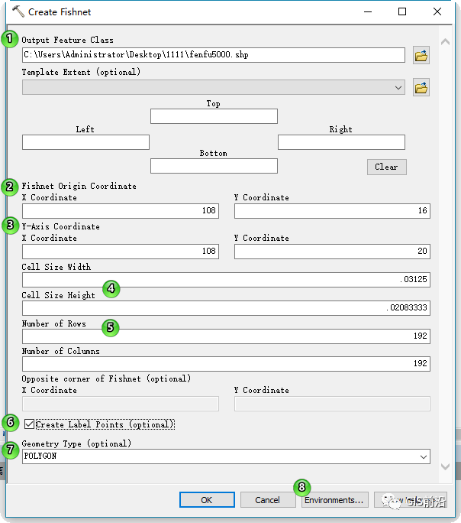Image resolution: width=461 pixels, height=523 pixels.
Task: Select the Left extent input field
Action: [x=85, y=142]
